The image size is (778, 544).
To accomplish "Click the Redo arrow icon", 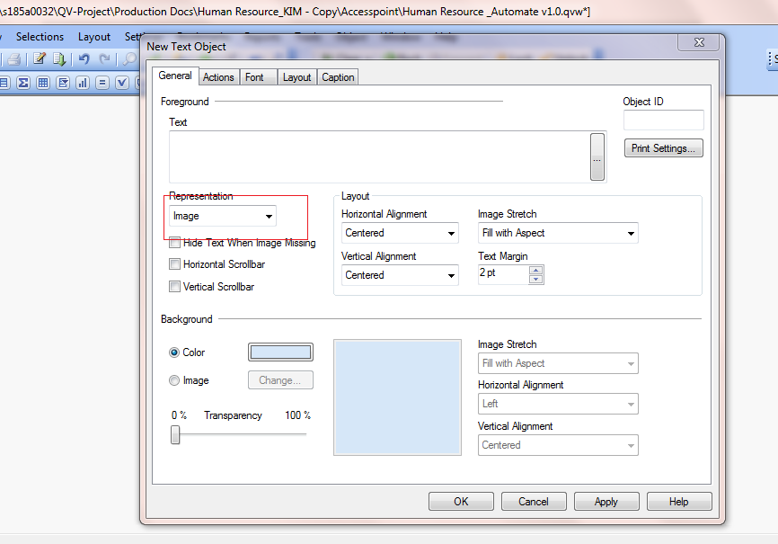I will (104, 59).
